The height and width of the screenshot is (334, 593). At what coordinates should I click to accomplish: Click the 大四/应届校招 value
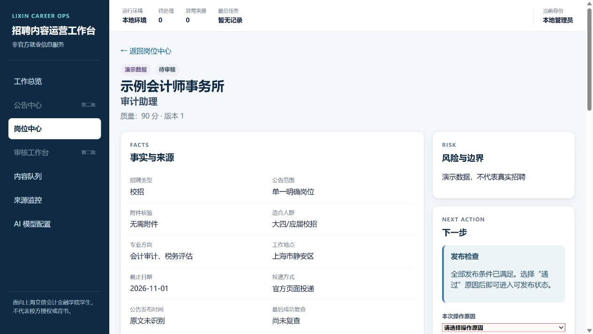tap(295, 224)
